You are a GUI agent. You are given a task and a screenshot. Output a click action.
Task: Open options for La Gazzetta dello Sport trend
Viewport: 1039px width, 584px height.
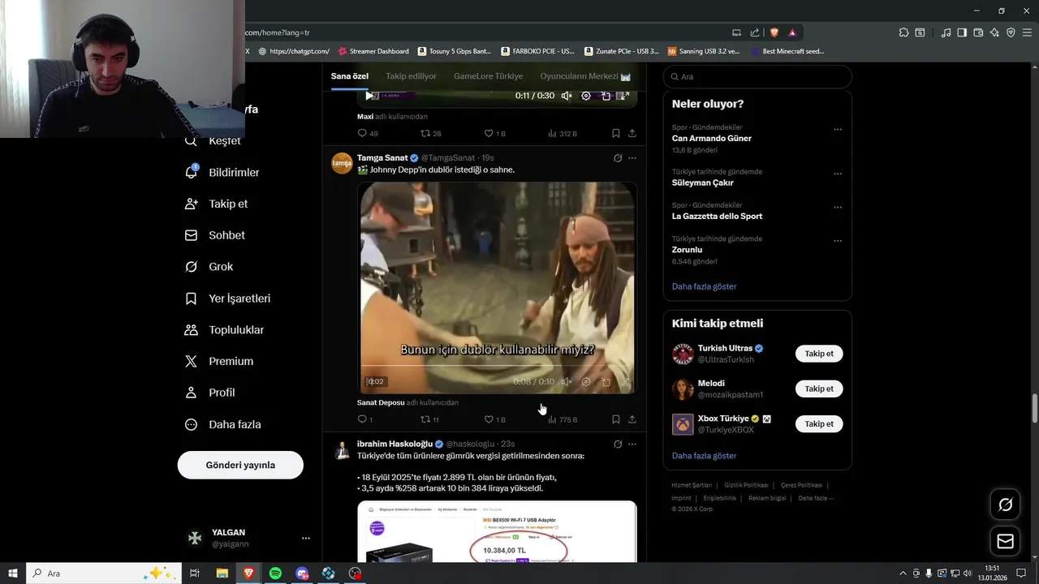click(838, 207)
